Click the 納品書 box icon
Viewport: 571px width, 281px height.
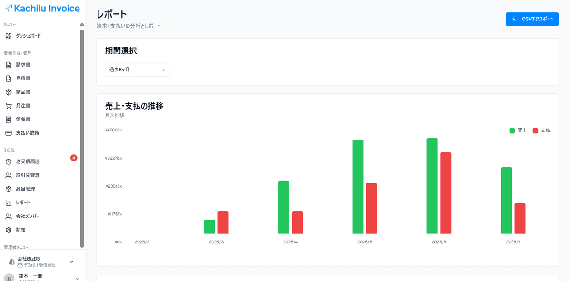click(x=9, y=92)
